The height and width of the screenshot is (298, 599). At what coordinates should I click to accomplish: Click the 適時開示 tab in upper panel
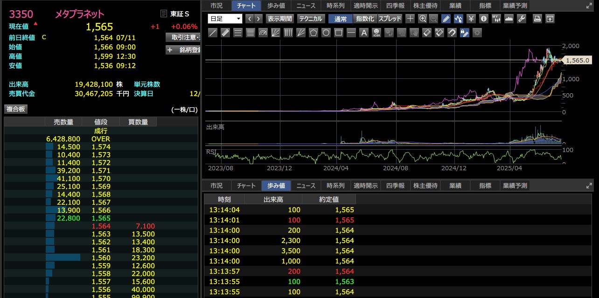(x=366, y=6)
